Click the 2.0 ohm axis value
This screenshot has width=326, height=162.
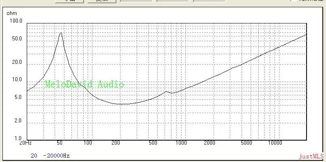click(18, 120)
